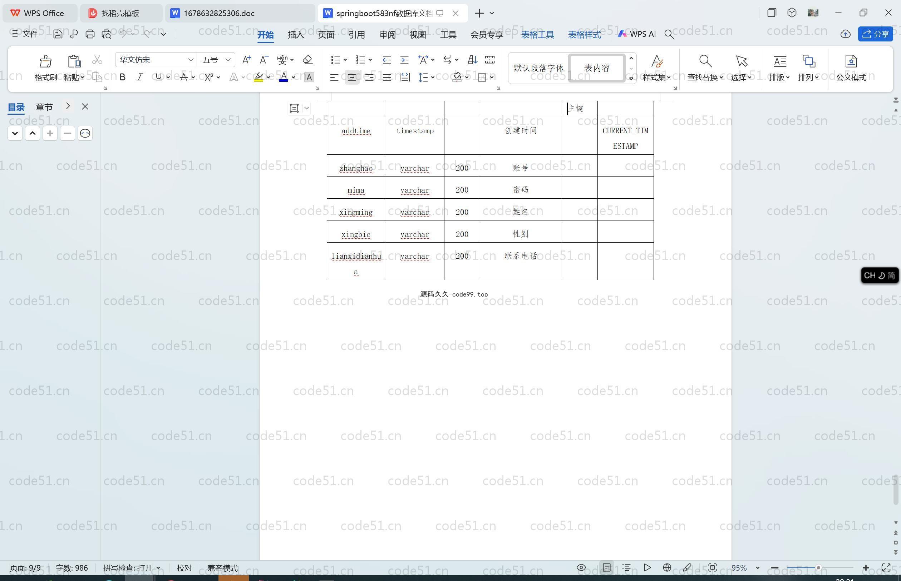Image resolution: width=901 pixels, height=581 pixels.
Task: Click the eye protection icon in status bar
Action: pos(581,567)
